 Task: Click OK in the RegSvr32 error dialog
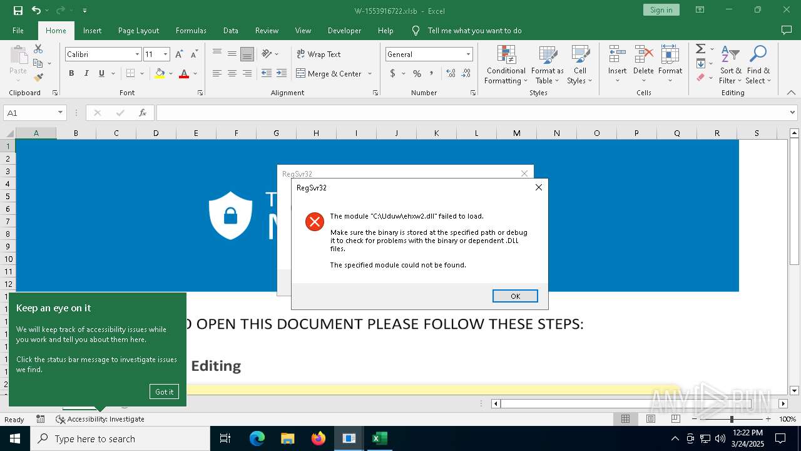click(515, 296)
